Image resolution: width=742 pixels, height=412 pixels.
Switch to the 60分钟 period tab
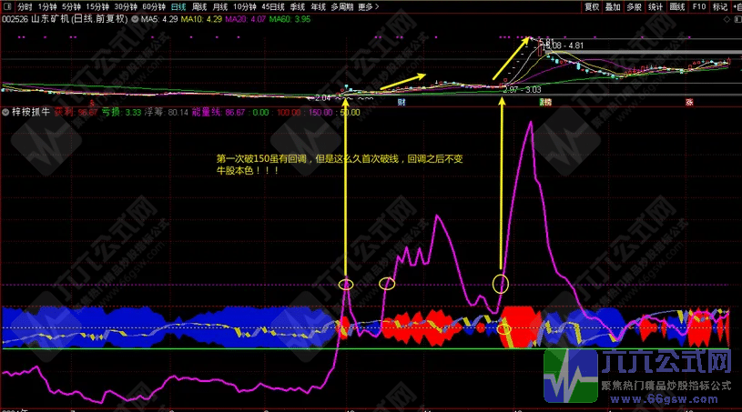coord(153,6)
